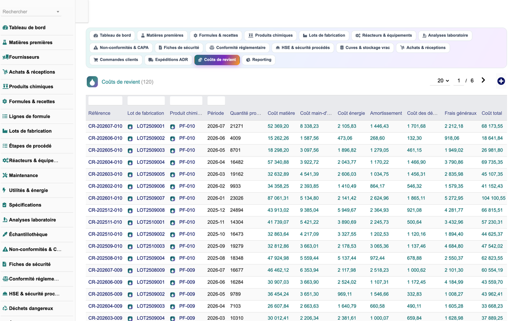Click the Coût énergie column header
Viewport: 518px width, 321px height.
[x=351, y=113]
